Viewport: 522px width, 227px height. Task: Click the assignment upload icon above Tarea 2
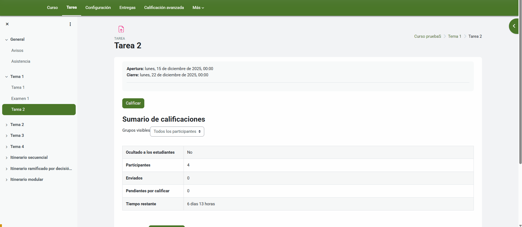pyautogui.click(x=121, y=29)
